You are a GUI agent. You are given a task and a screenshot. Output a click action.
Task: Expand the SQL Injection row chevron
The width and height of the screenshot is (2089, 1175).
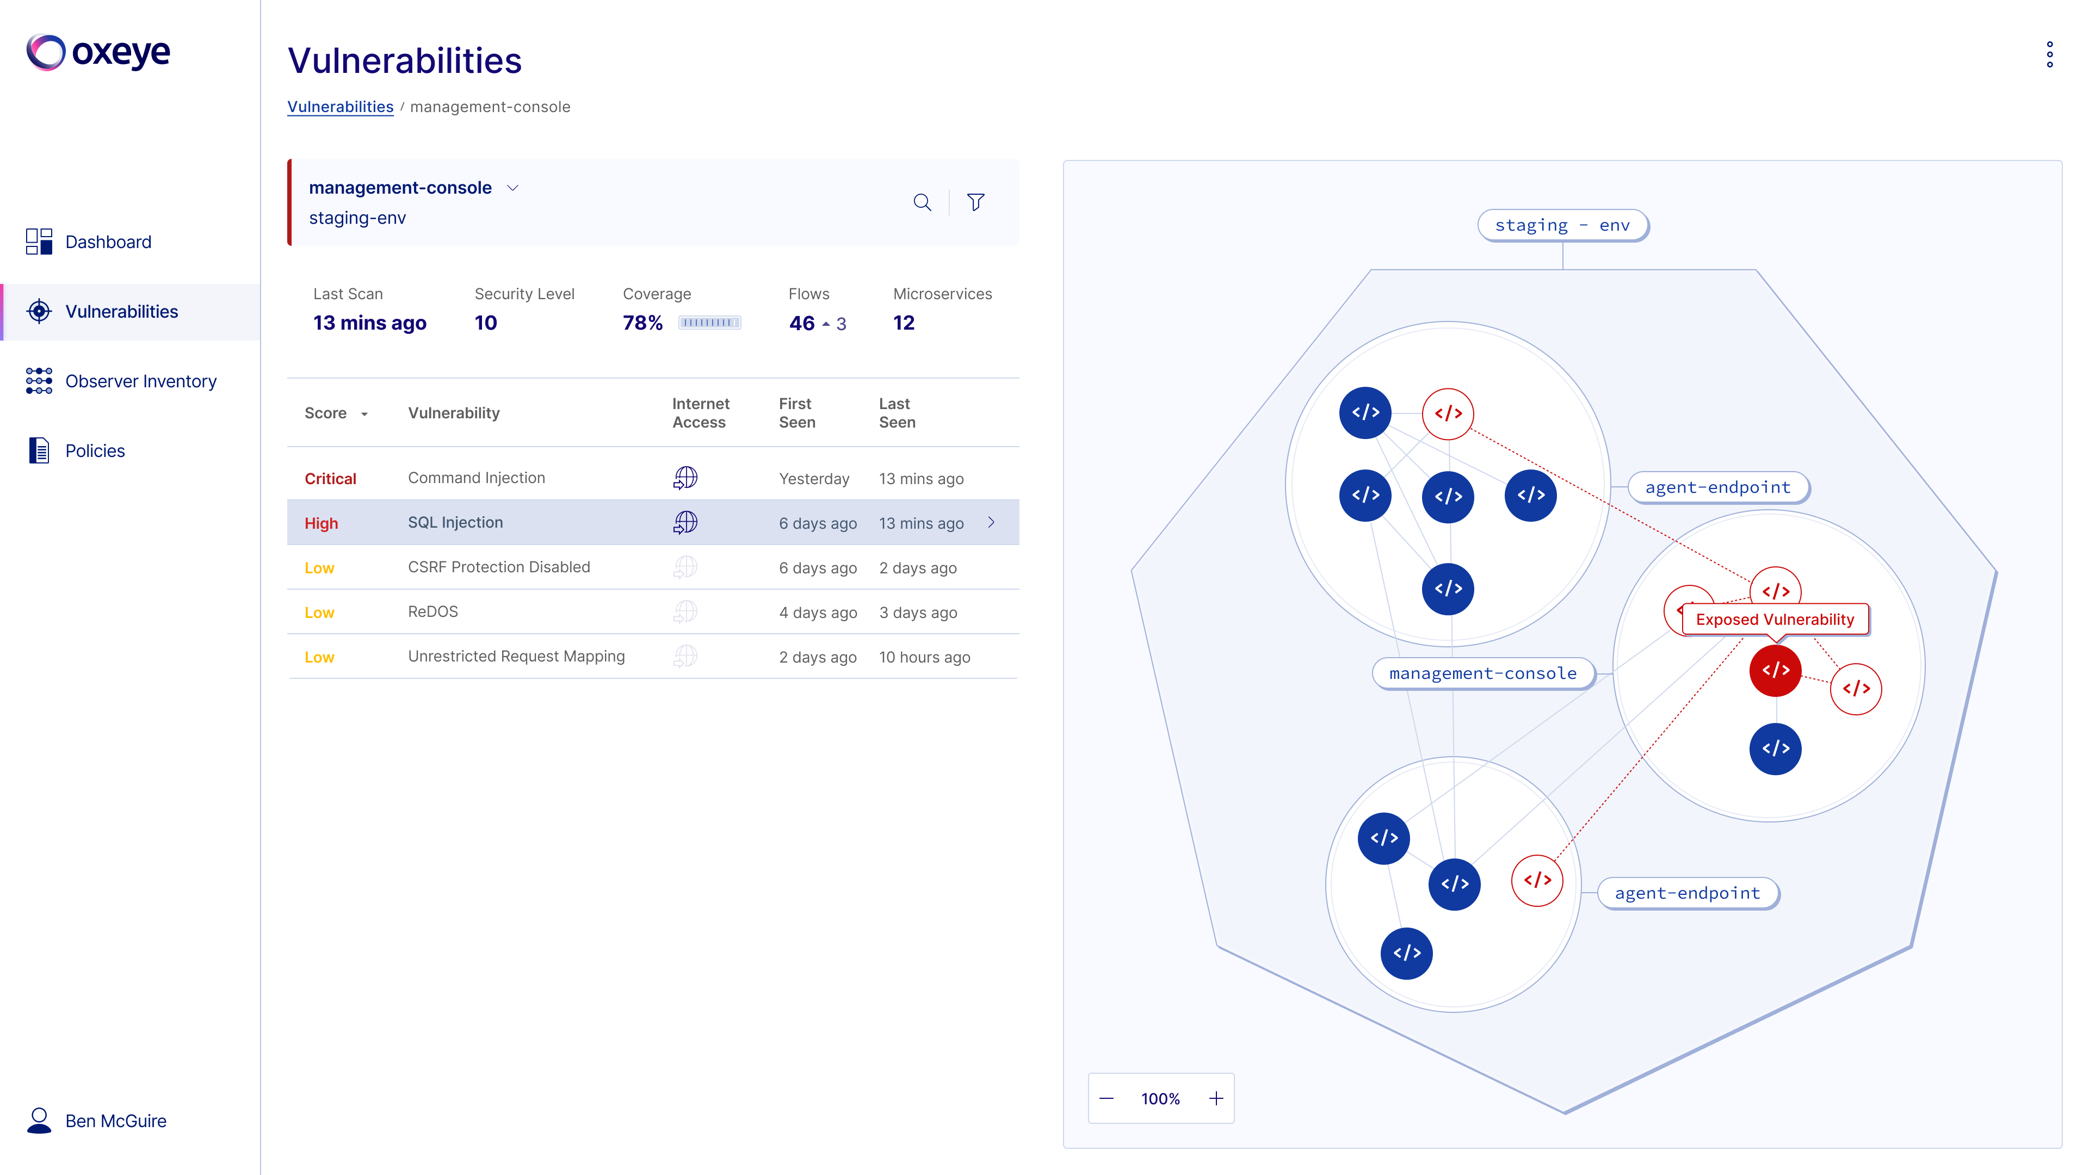tap(991, 522)
